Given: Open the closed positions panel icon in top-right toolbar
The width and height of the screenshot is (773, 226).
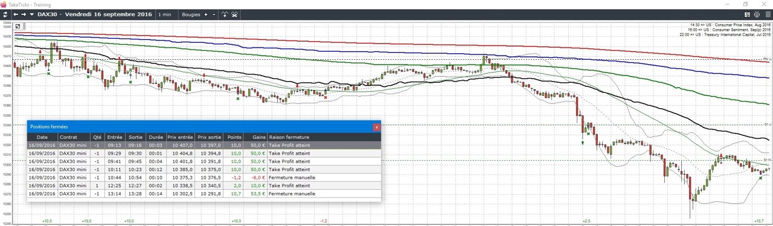Looking at the screenshot, I should [747, 14].
